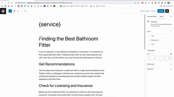The image size is (174, 97).
Task: Go back in browser history
Action: (2, 3)
